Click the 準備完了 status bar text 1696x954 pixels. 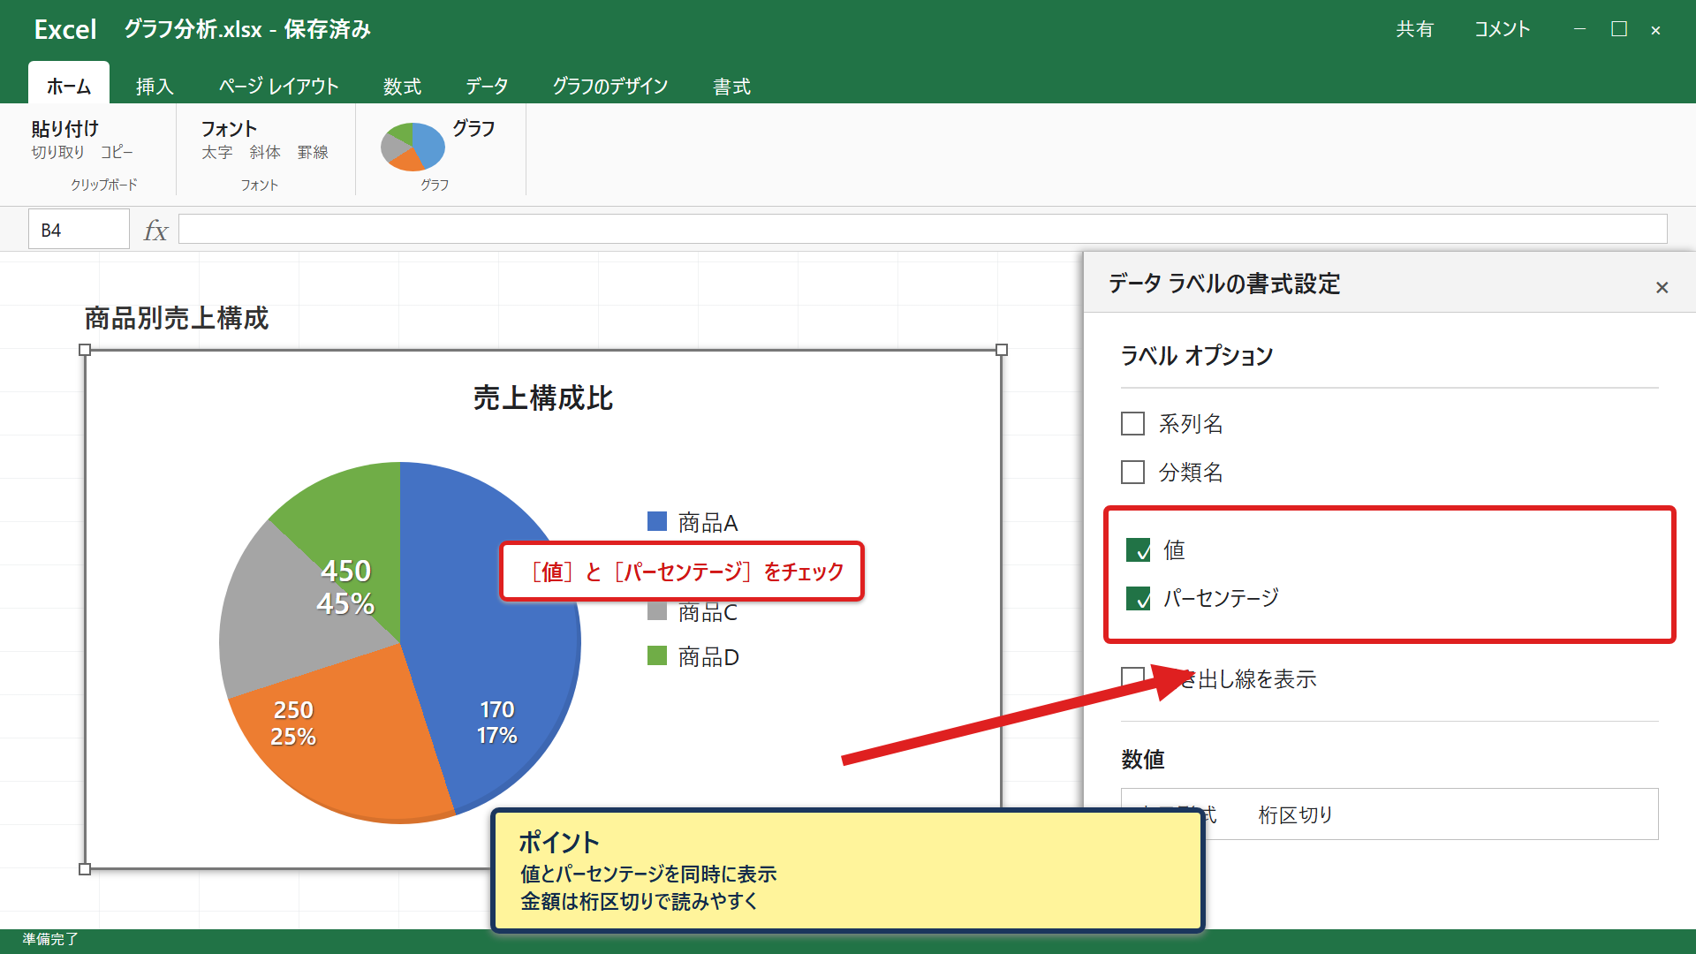(x=50, y=939)
